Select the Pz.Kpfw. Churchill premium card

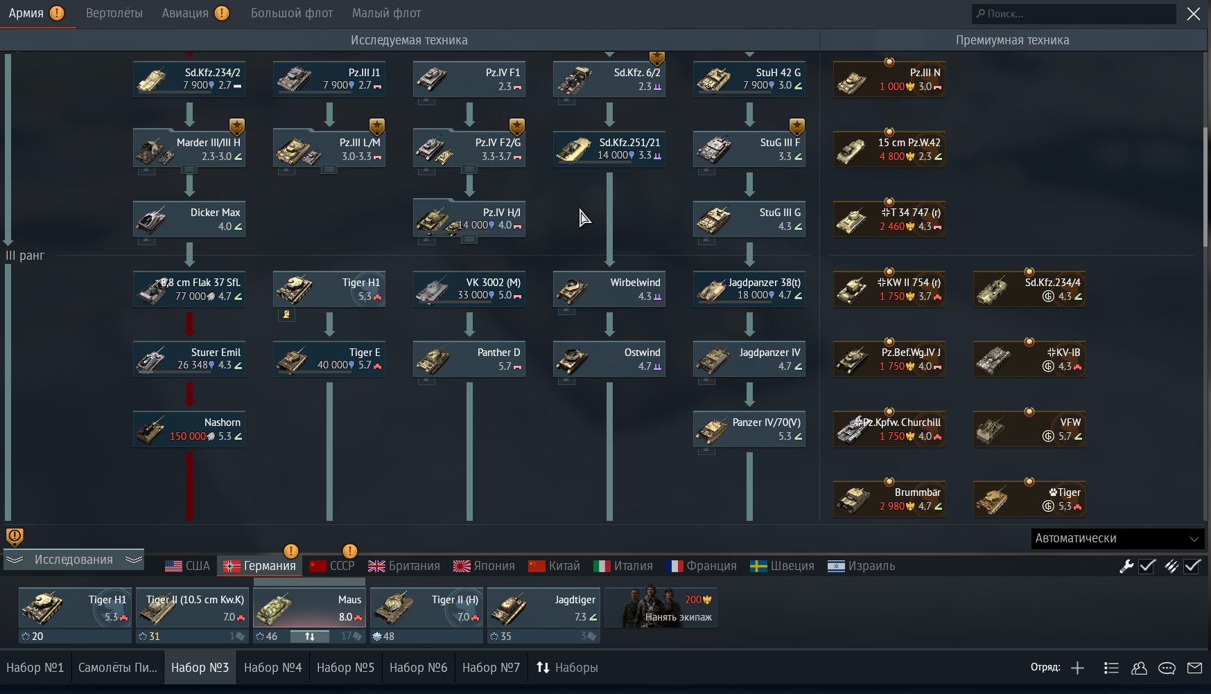889,429
